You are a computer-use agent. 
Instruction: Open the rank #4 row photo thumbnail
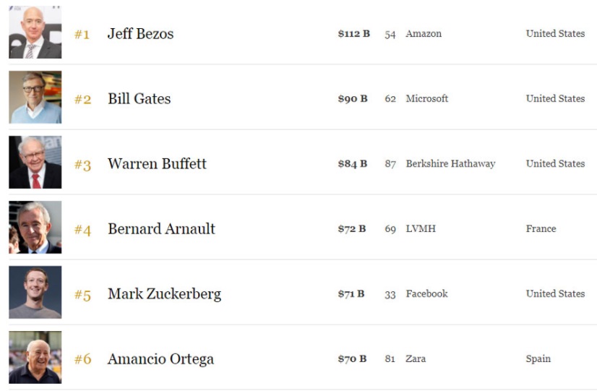(35, 227)
